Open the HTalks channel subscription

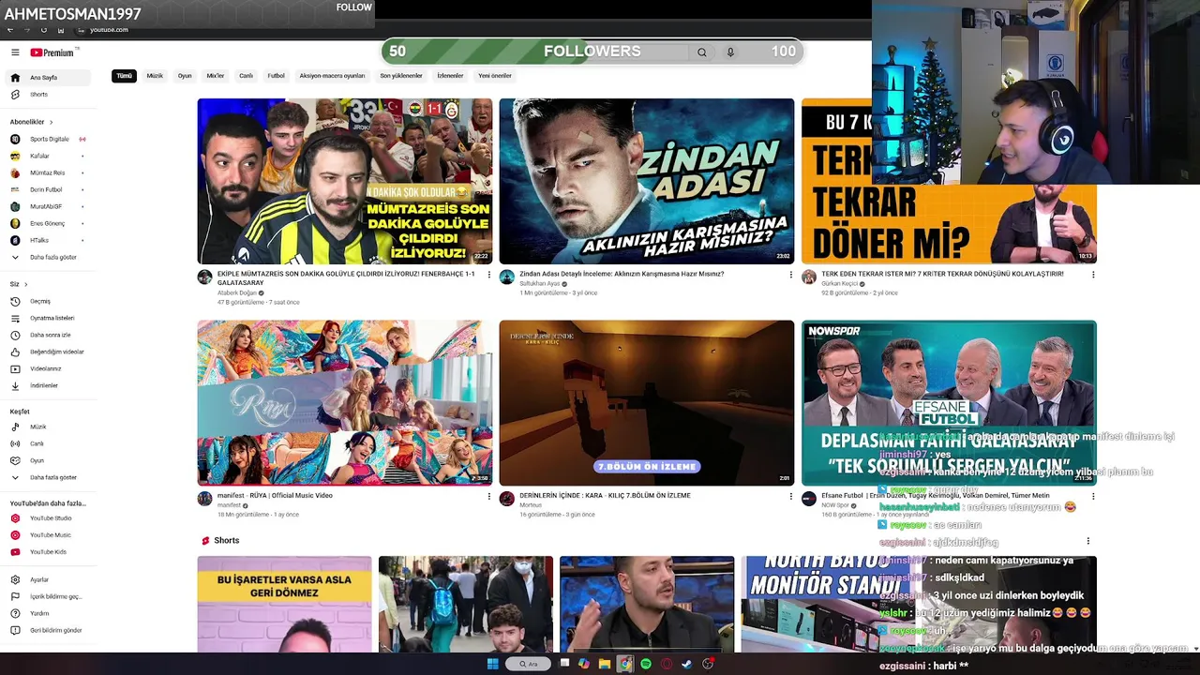(x=47, y=240)
